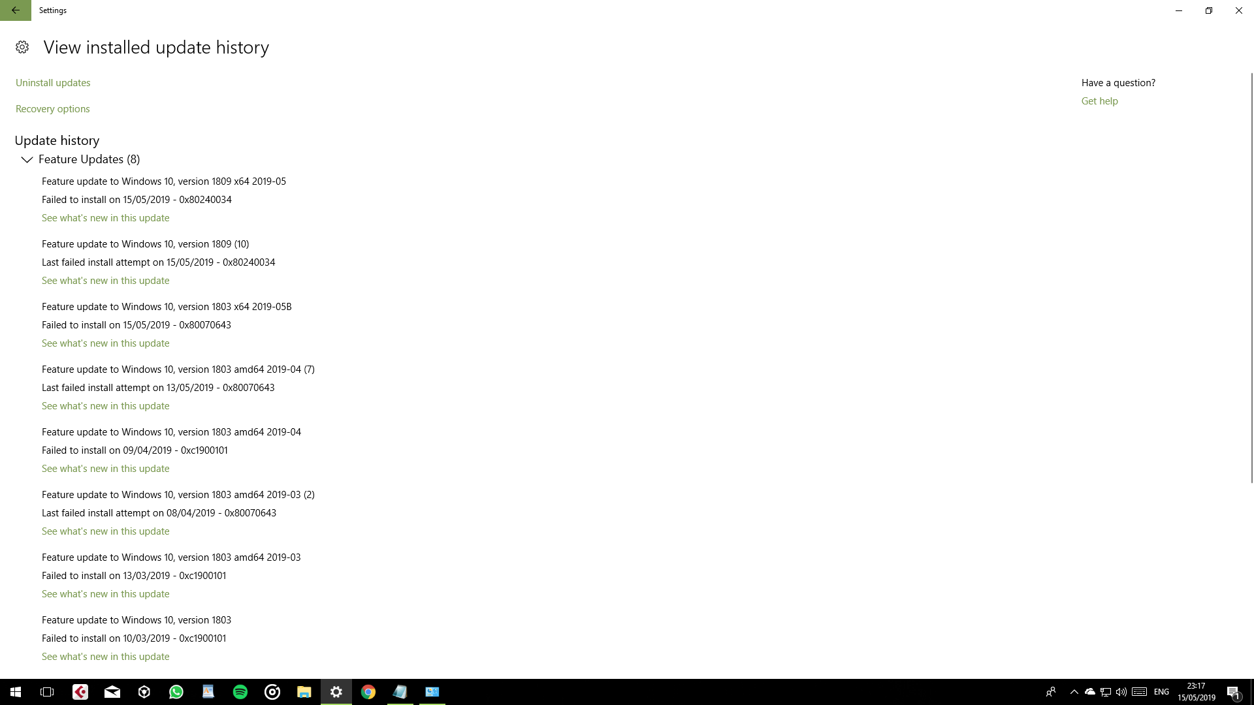1254x705 pixels.
Task: Open Action Center notifications icon
Action: click(x=1233, y=692)
